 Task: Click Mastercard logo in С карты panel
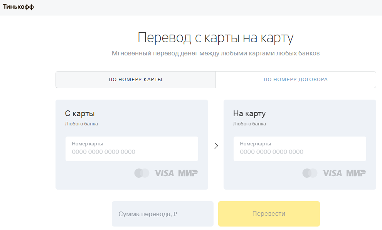141,173
